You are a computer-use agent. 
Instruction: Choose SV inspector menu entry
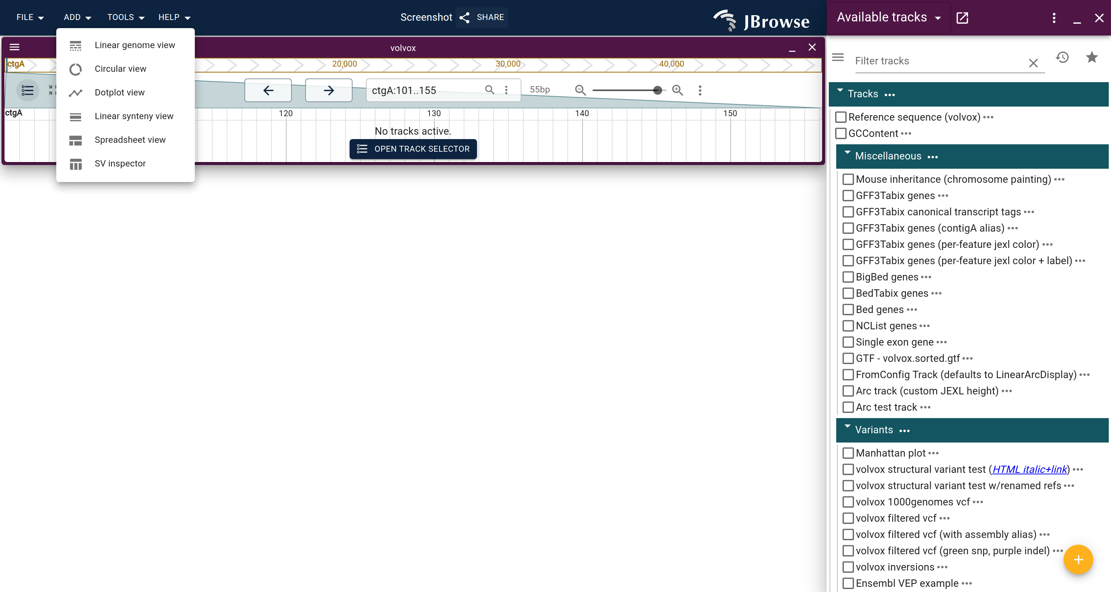(x=125, y=164)
